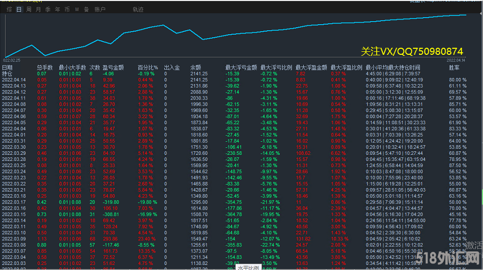
Task: Switch to the 综 summary tab
Action: pos(10,10)
